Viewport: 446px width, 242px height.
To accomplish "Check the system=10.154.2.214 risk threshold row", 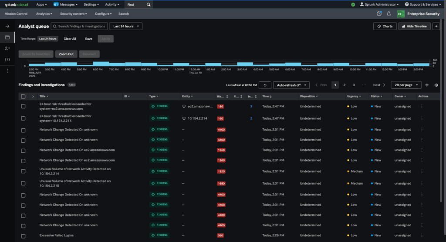I will tap(24, 118).
